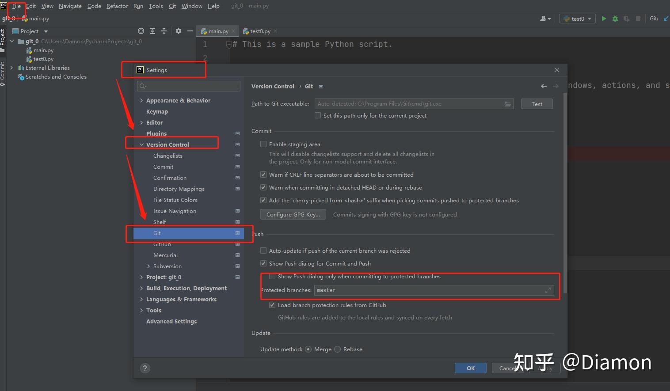This screenshot has height=391, width=670.
Task: Click the settings search field
Action: 189,86
